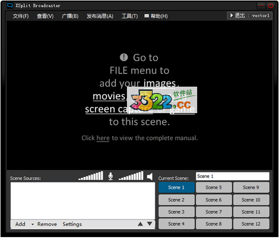Click the Scene Sources list area

[83, 201]
